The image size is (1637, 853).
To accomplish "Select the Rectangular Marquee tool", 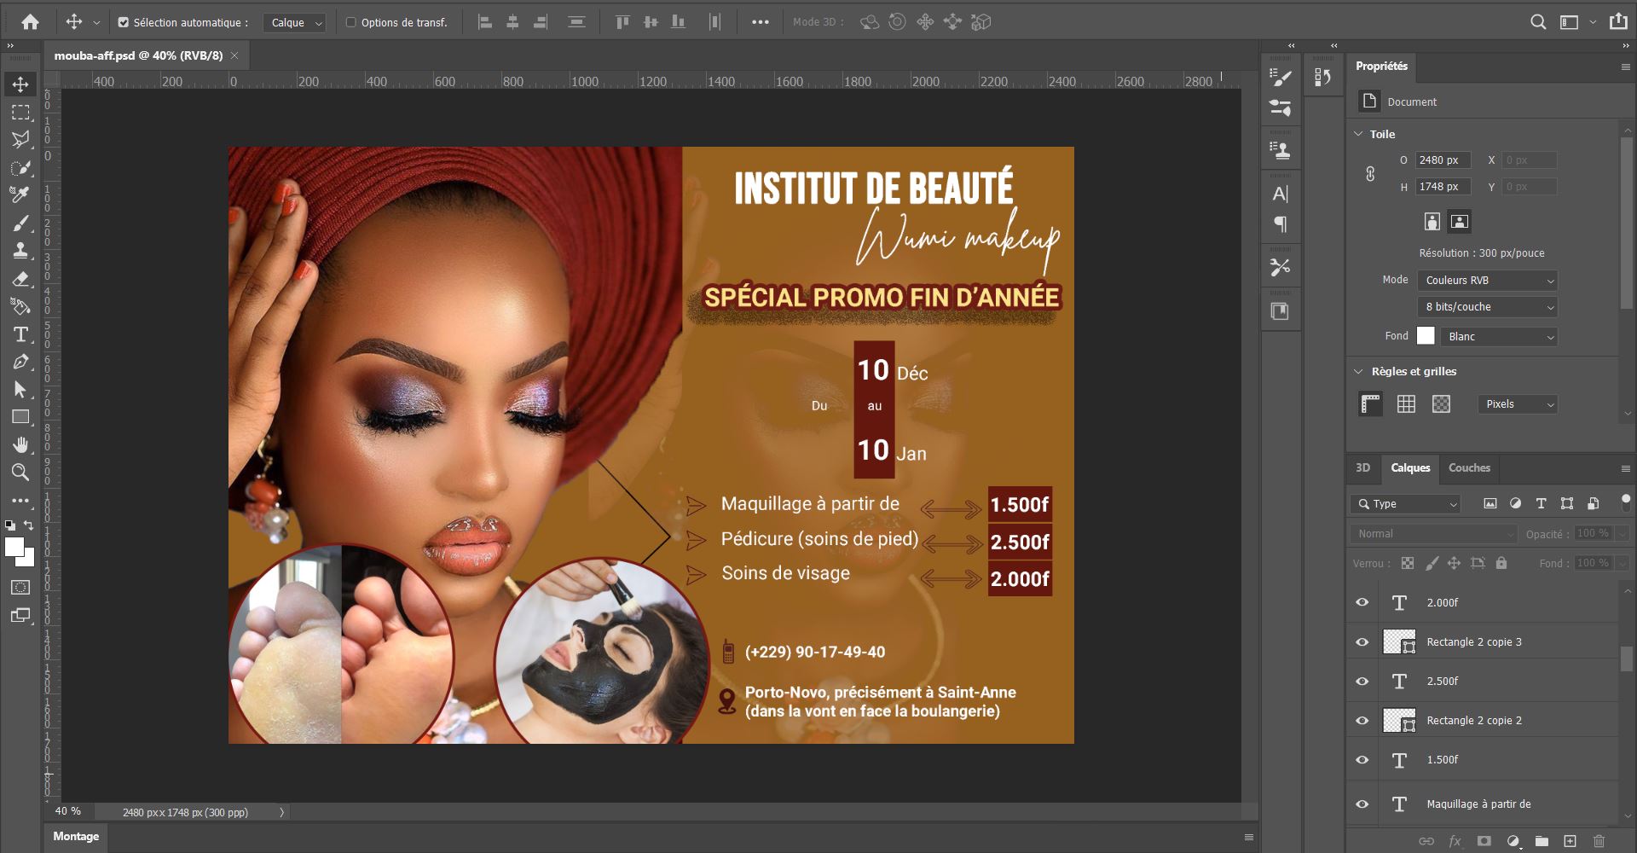I will (x=20, y=113).
